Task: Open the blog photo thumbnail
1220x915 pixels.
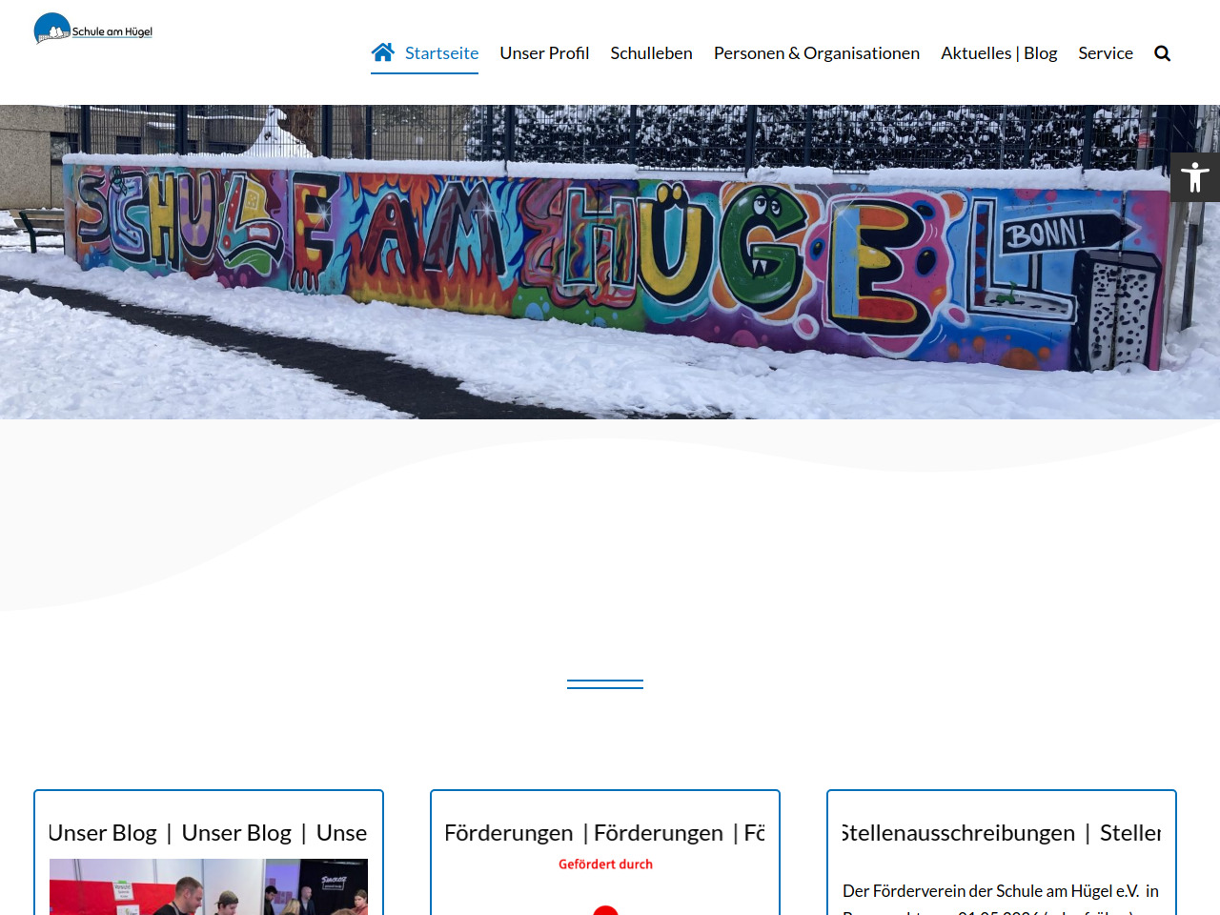Action: 208,888
